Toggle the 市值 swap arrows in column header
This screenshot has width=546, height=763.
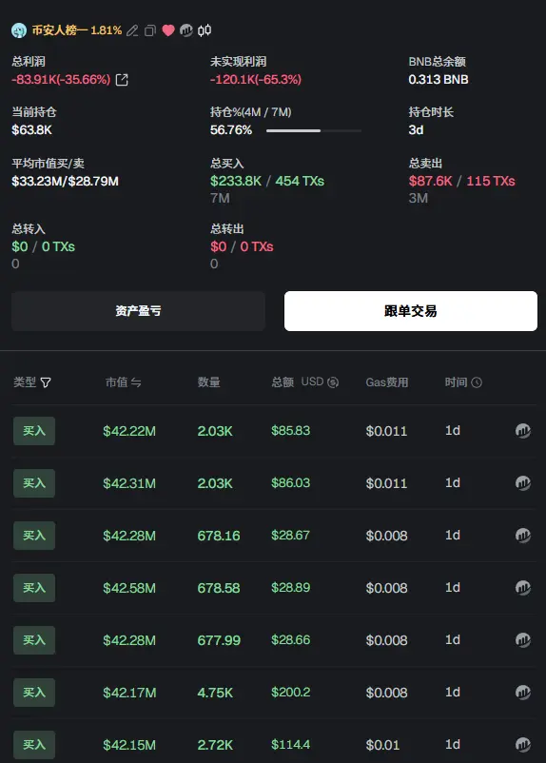point(136,382)
